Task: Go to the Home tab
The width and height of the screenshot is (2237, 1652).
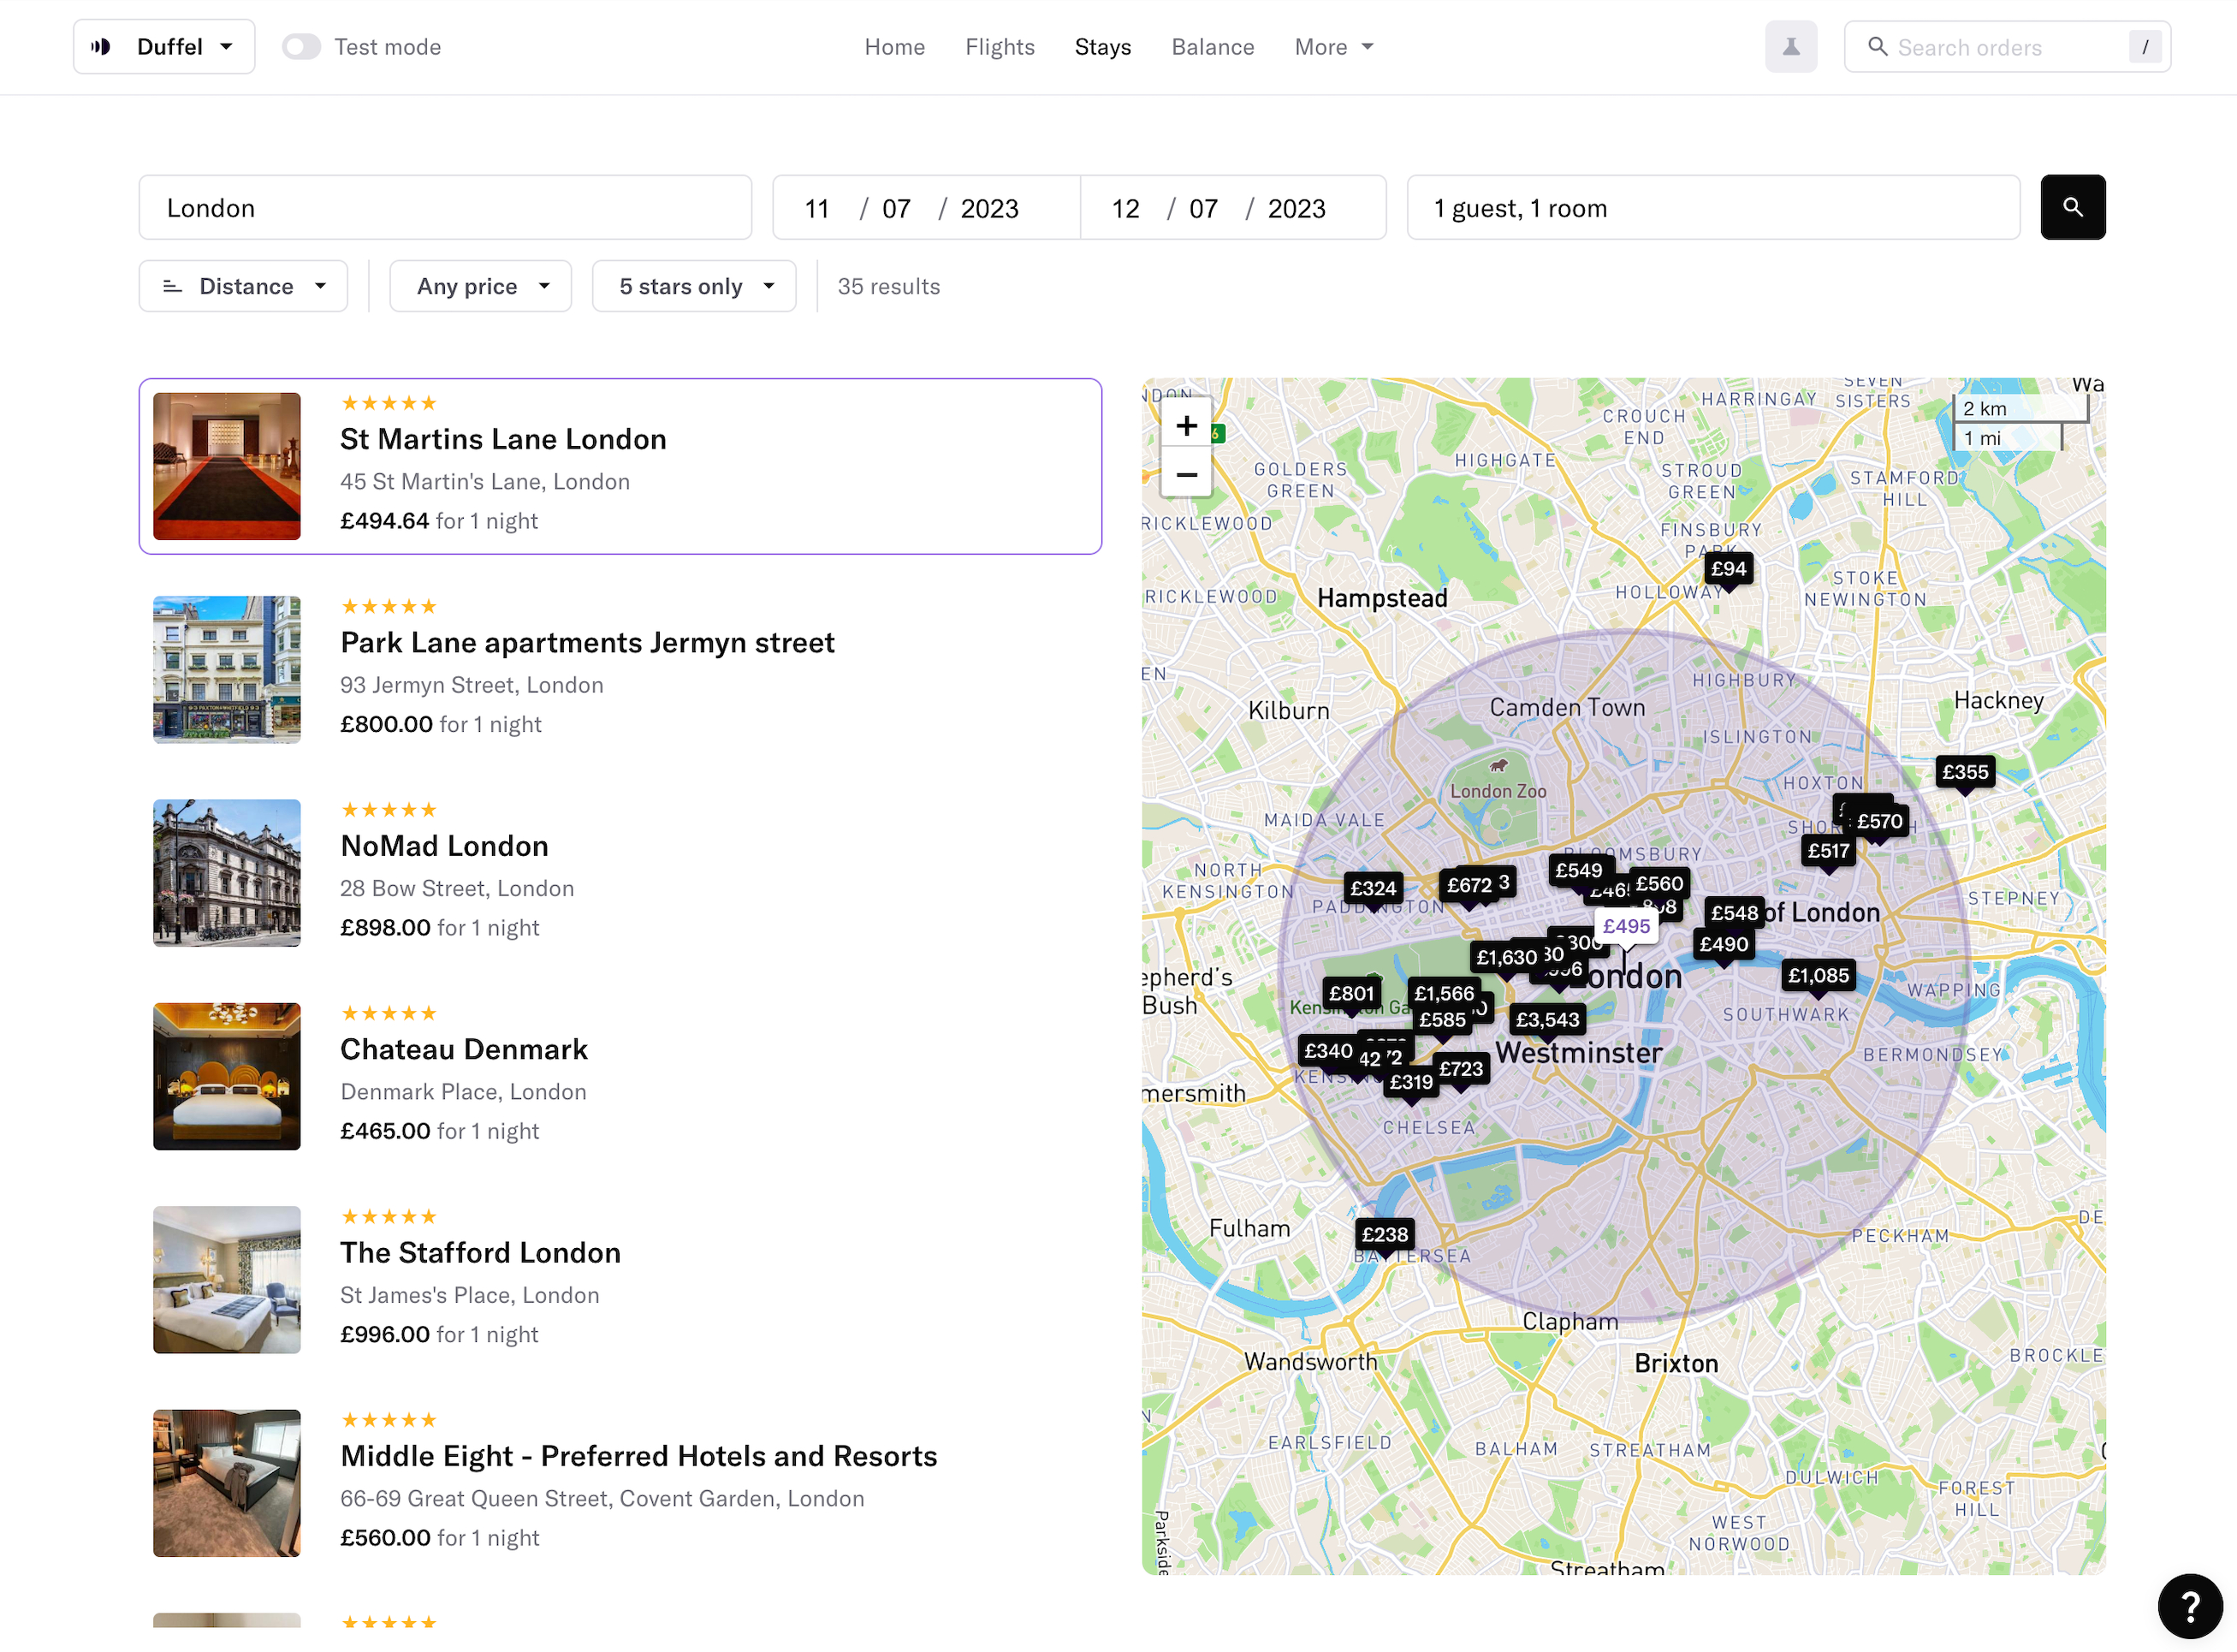Action: click(x=893, y=47)
